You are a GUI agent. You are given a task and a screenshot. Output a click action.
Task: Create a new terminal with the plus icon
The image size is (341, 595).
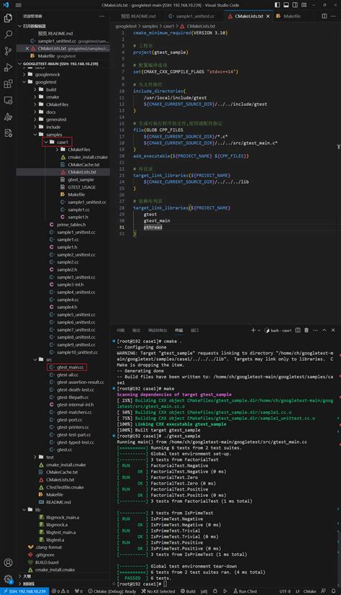pos(253,330)
